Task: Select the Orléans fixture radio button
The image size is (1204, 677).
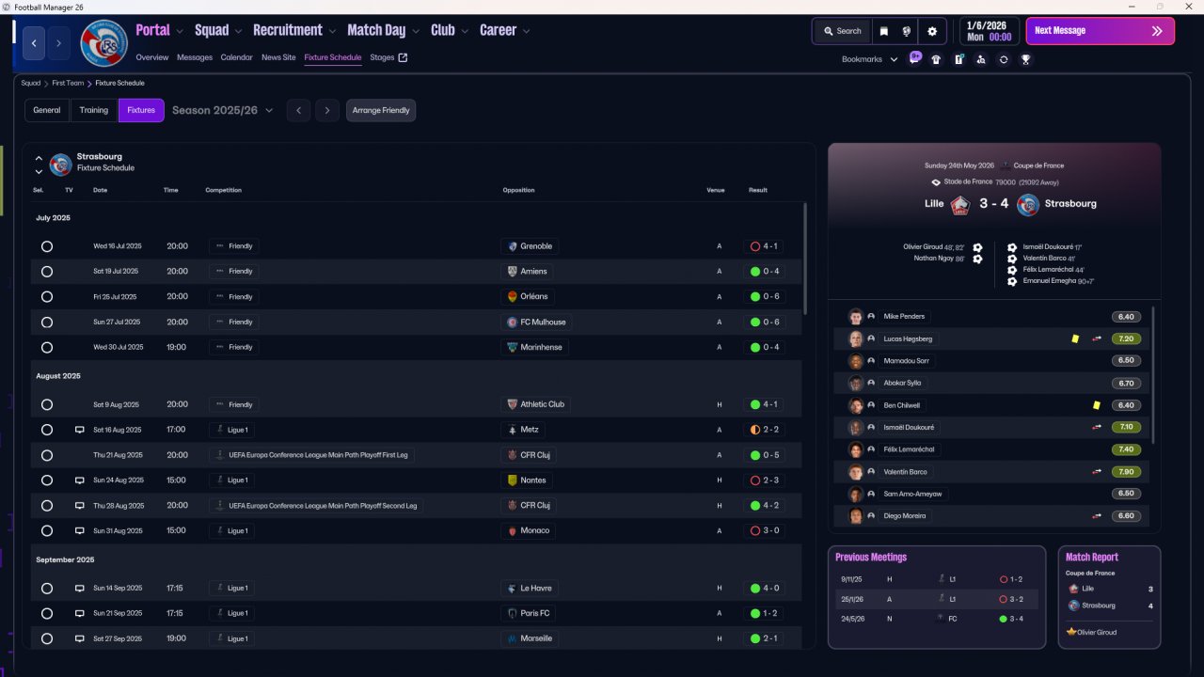Action: coord(47,297)
